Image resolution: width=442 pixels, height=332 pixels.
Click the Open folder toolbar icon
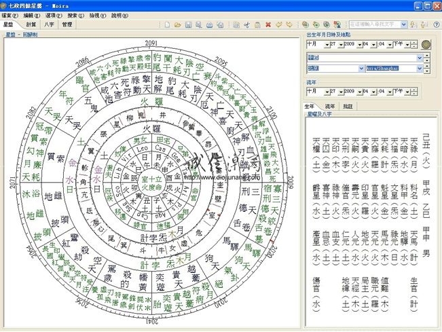178,24
